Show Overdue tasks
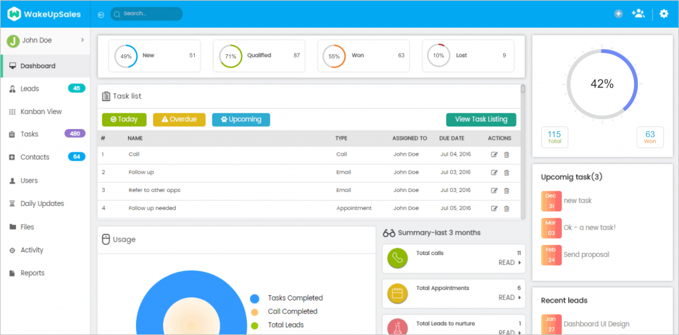 pos(179,120)
